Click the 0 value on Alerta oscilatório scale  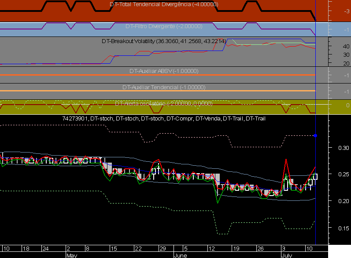347,105
